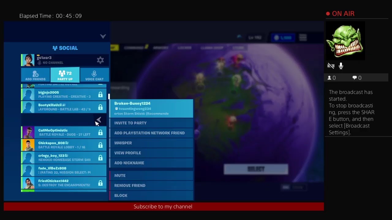Select friend Chickapoo_808 in list

(x=64, y=145)
